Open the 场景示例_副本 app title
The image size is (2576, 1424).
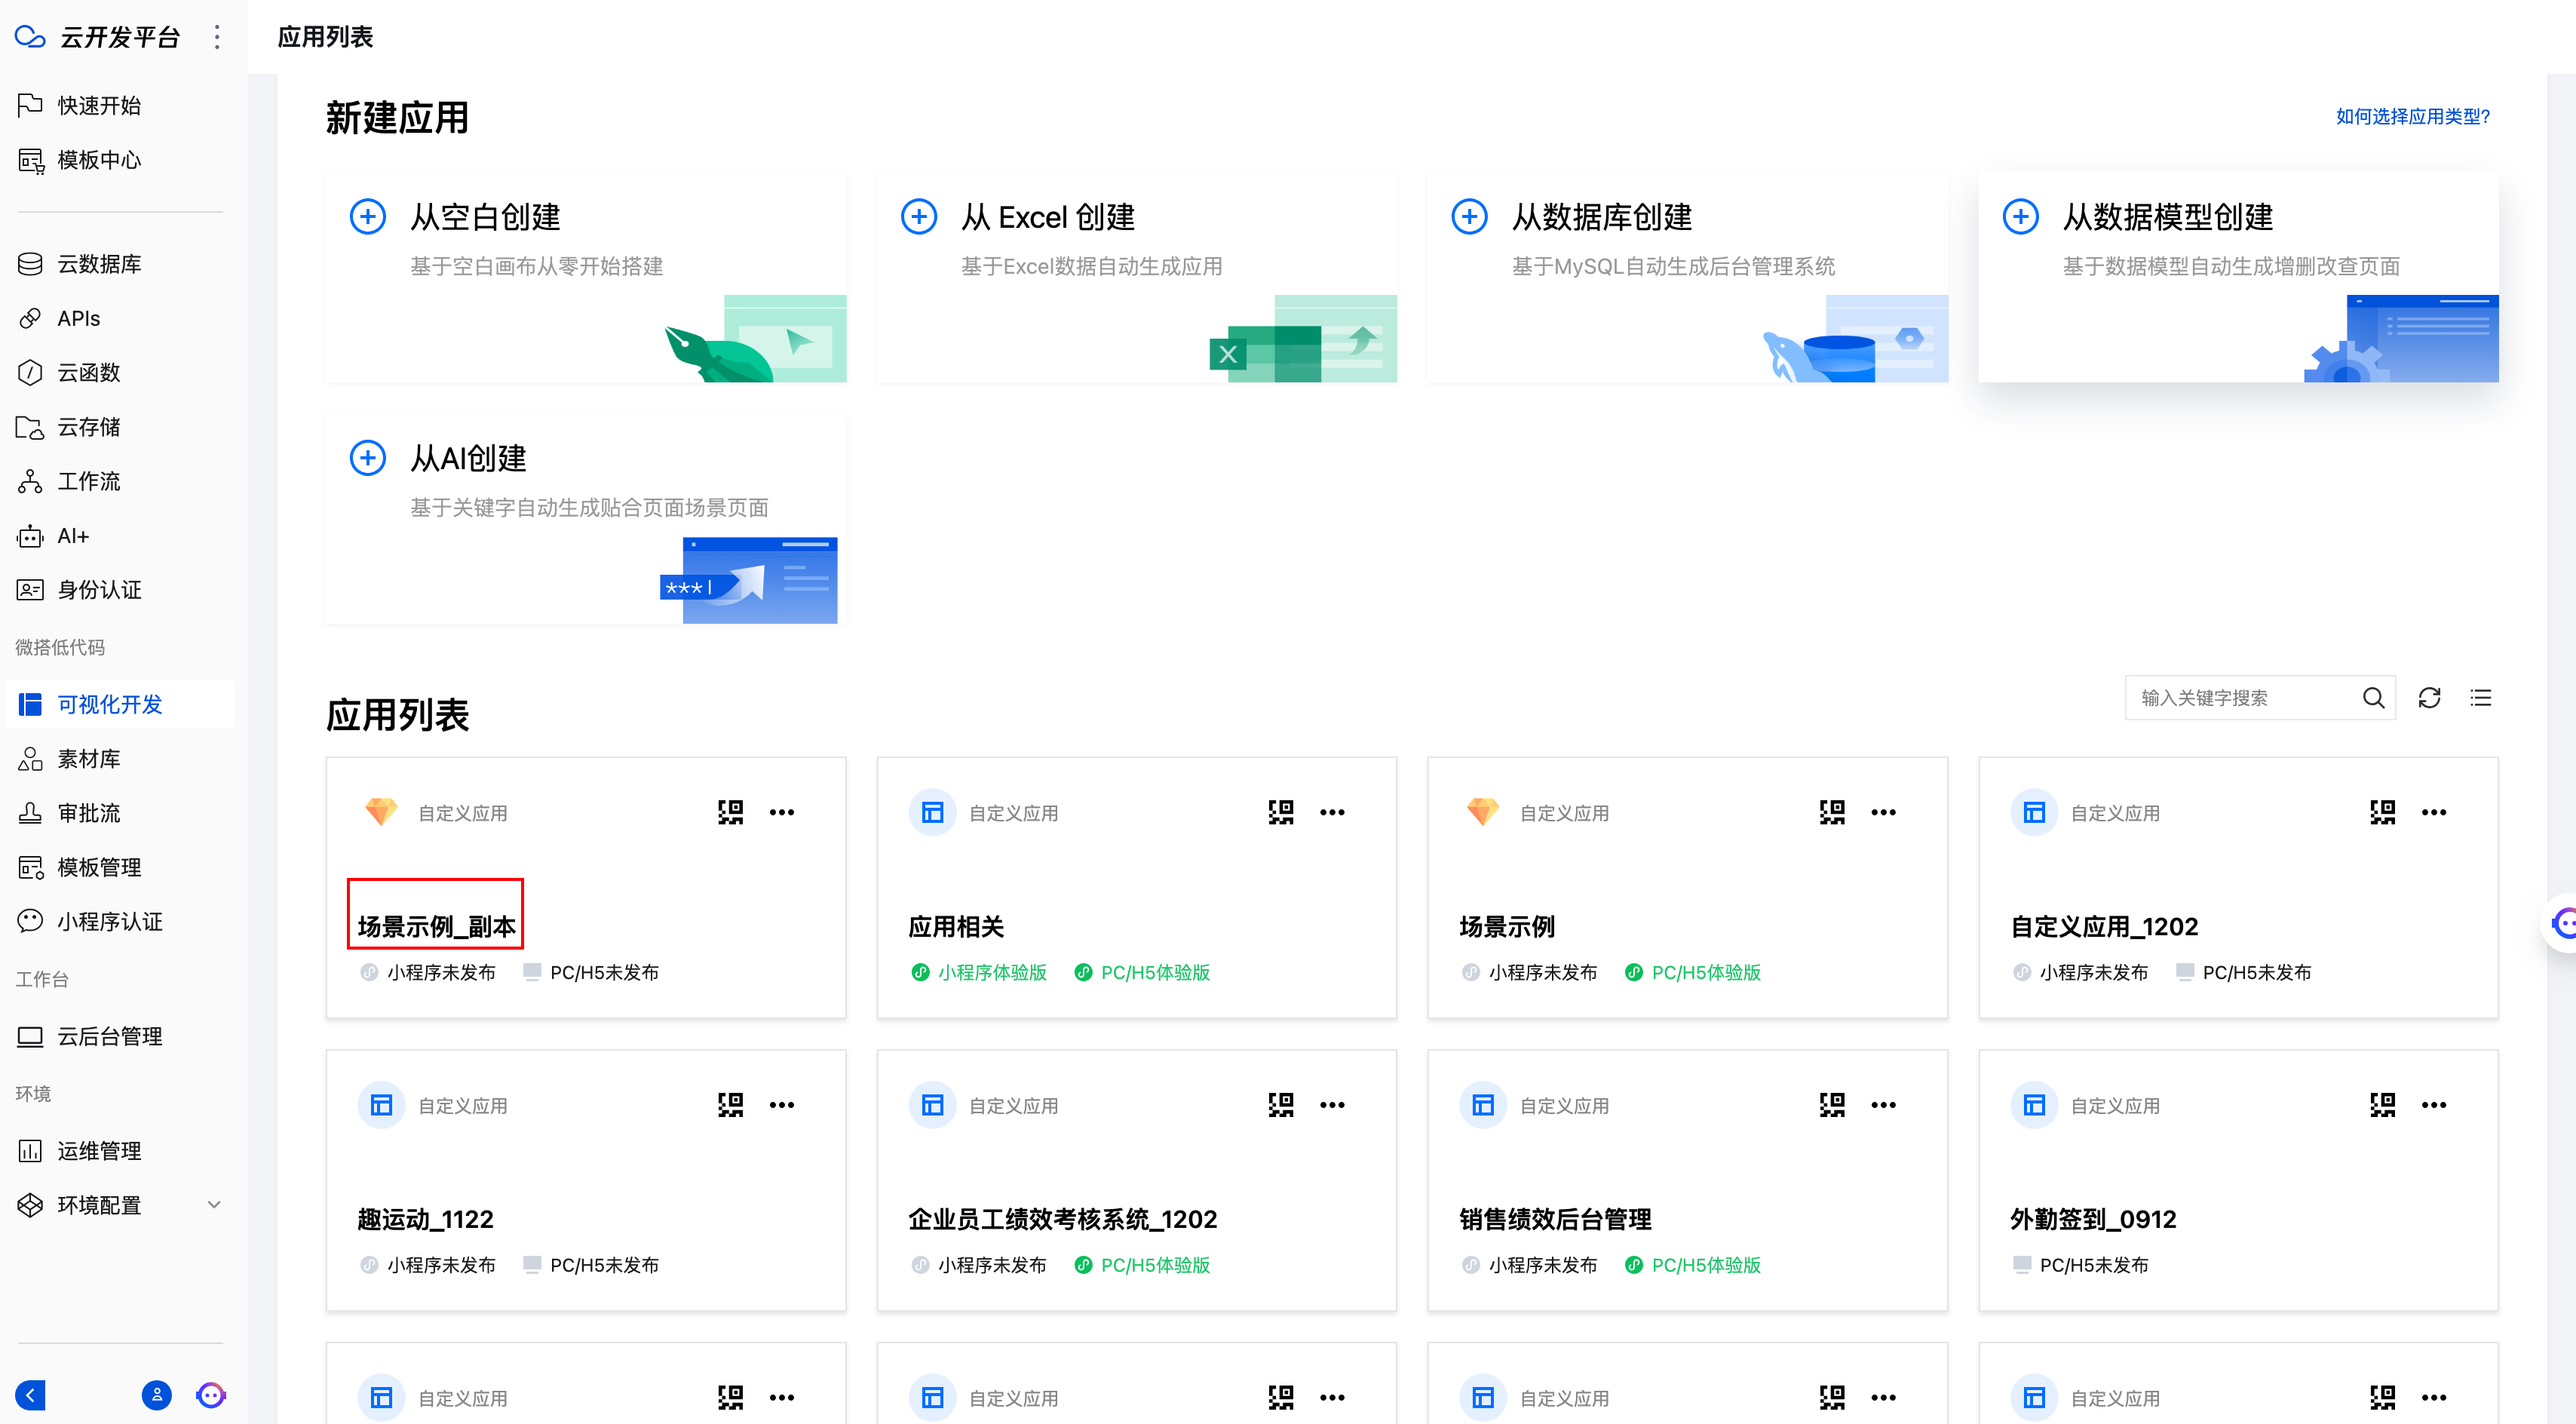tap(436, 927)
